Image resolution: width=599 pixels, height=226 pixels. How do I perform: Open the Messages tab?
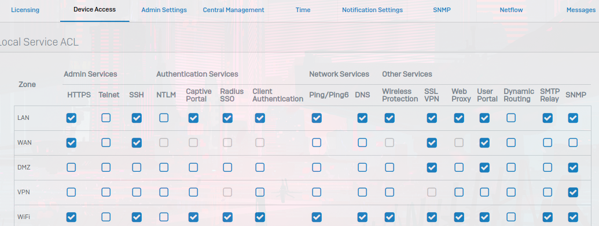(580, 10)
